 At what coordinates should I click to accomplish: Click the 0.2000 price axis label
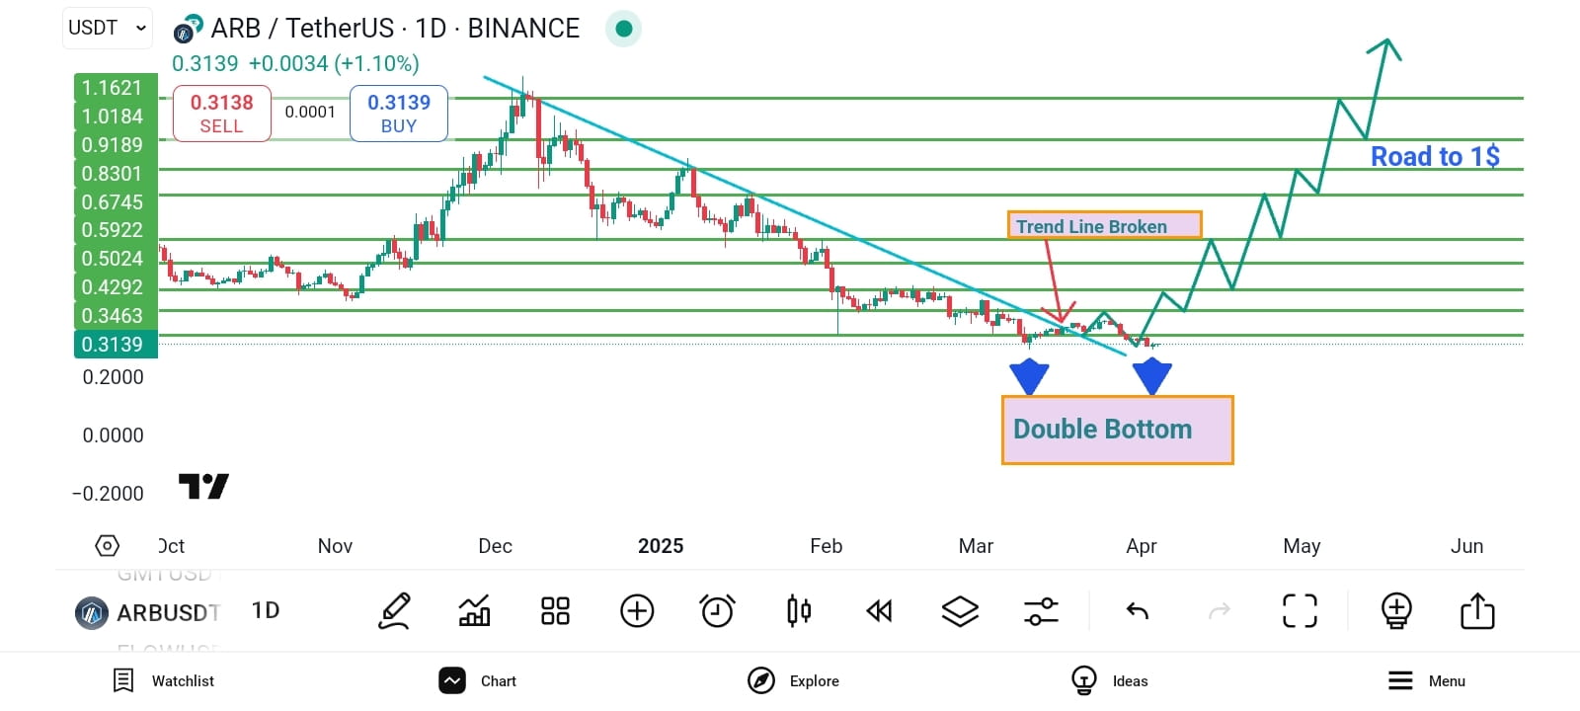point(114,377)
